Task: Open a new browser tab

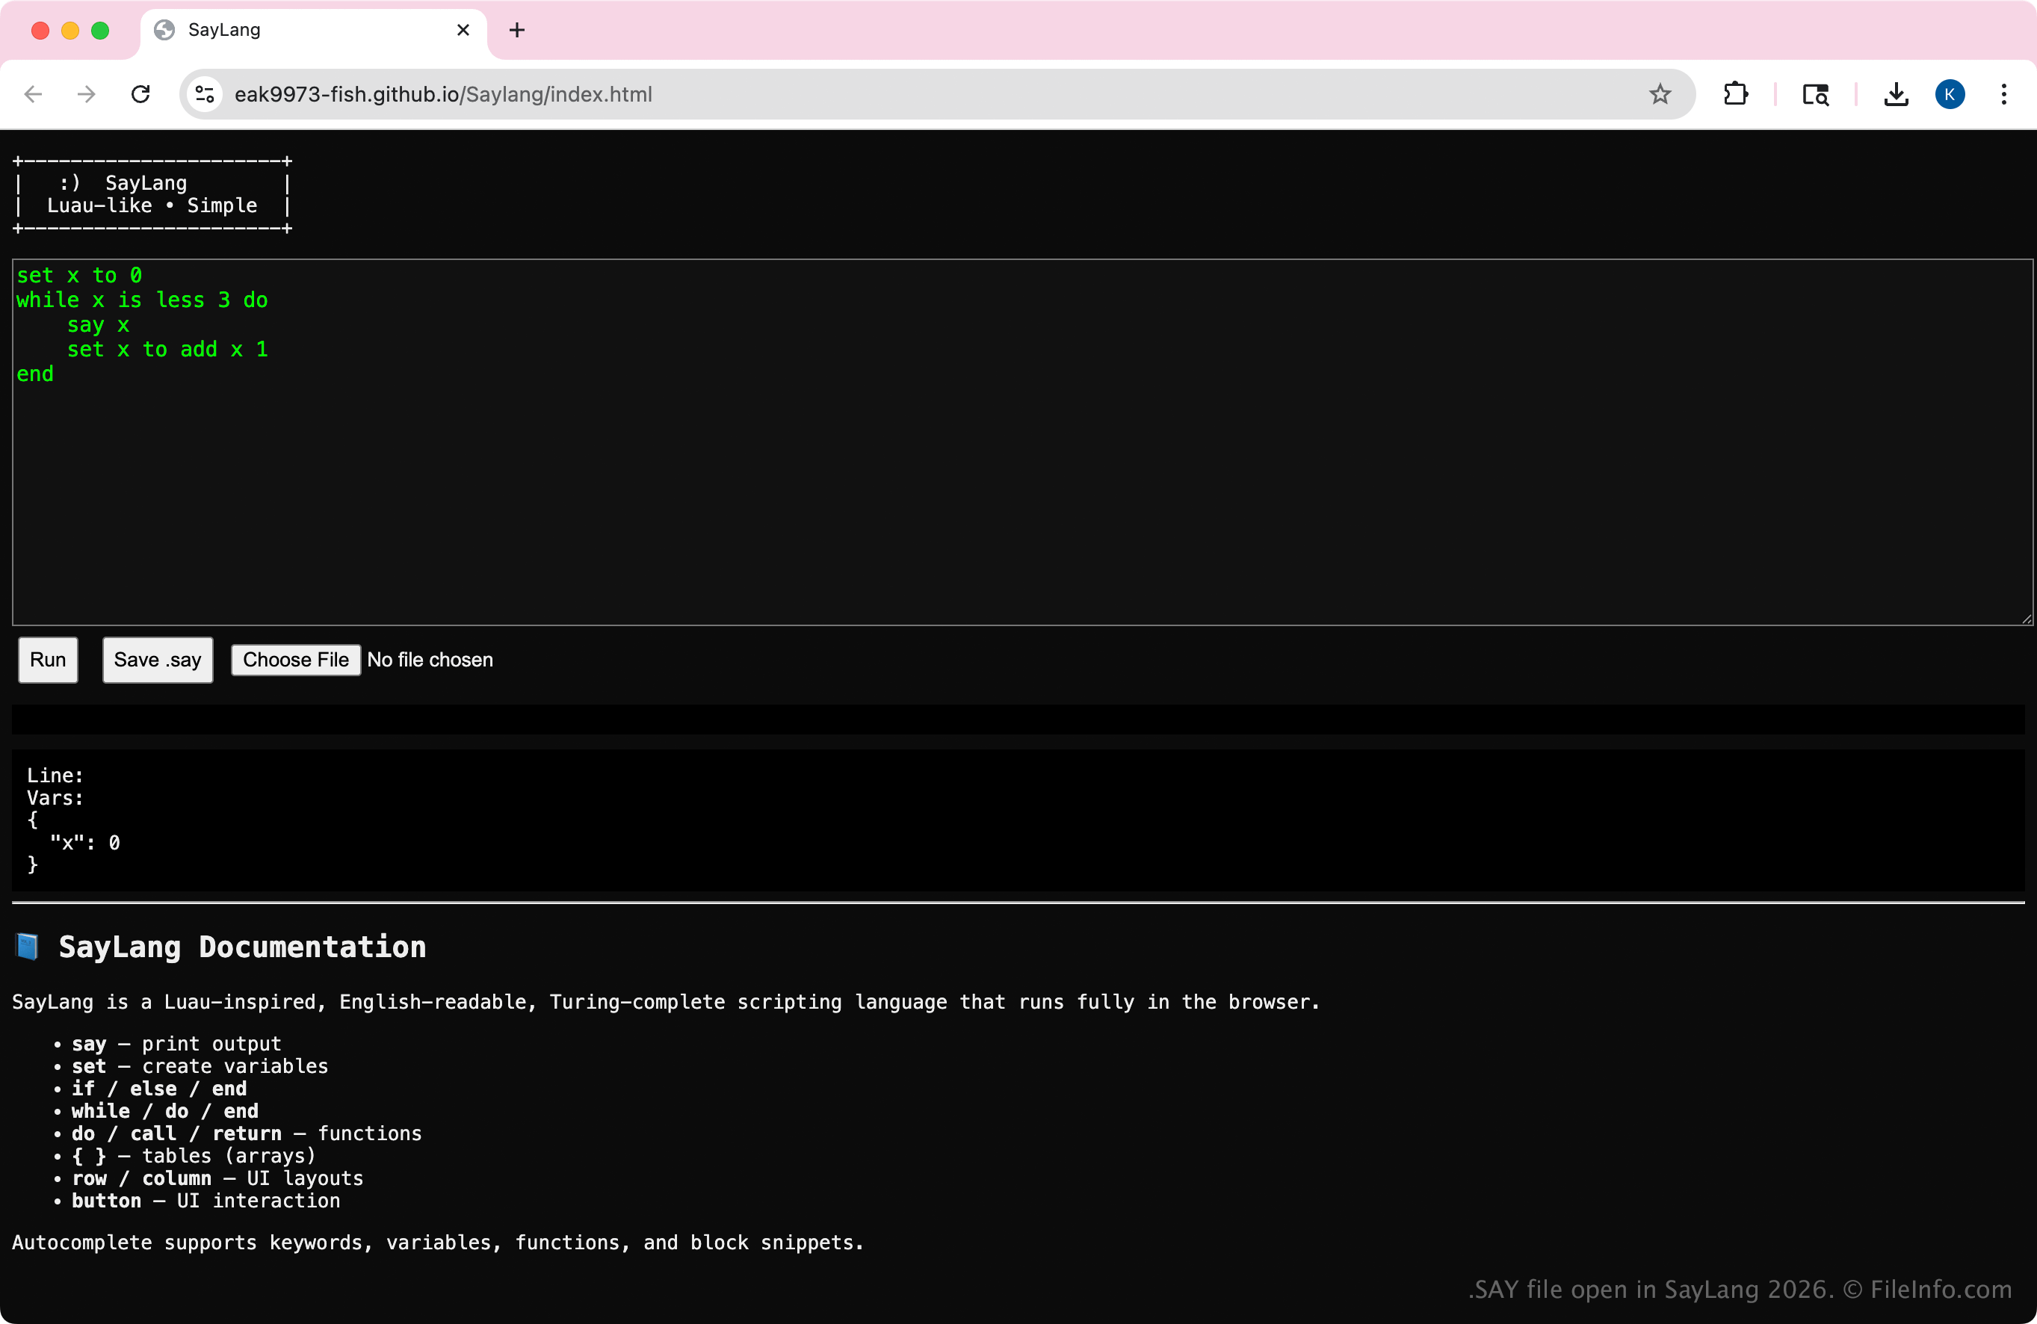Action: coord(517,30)
